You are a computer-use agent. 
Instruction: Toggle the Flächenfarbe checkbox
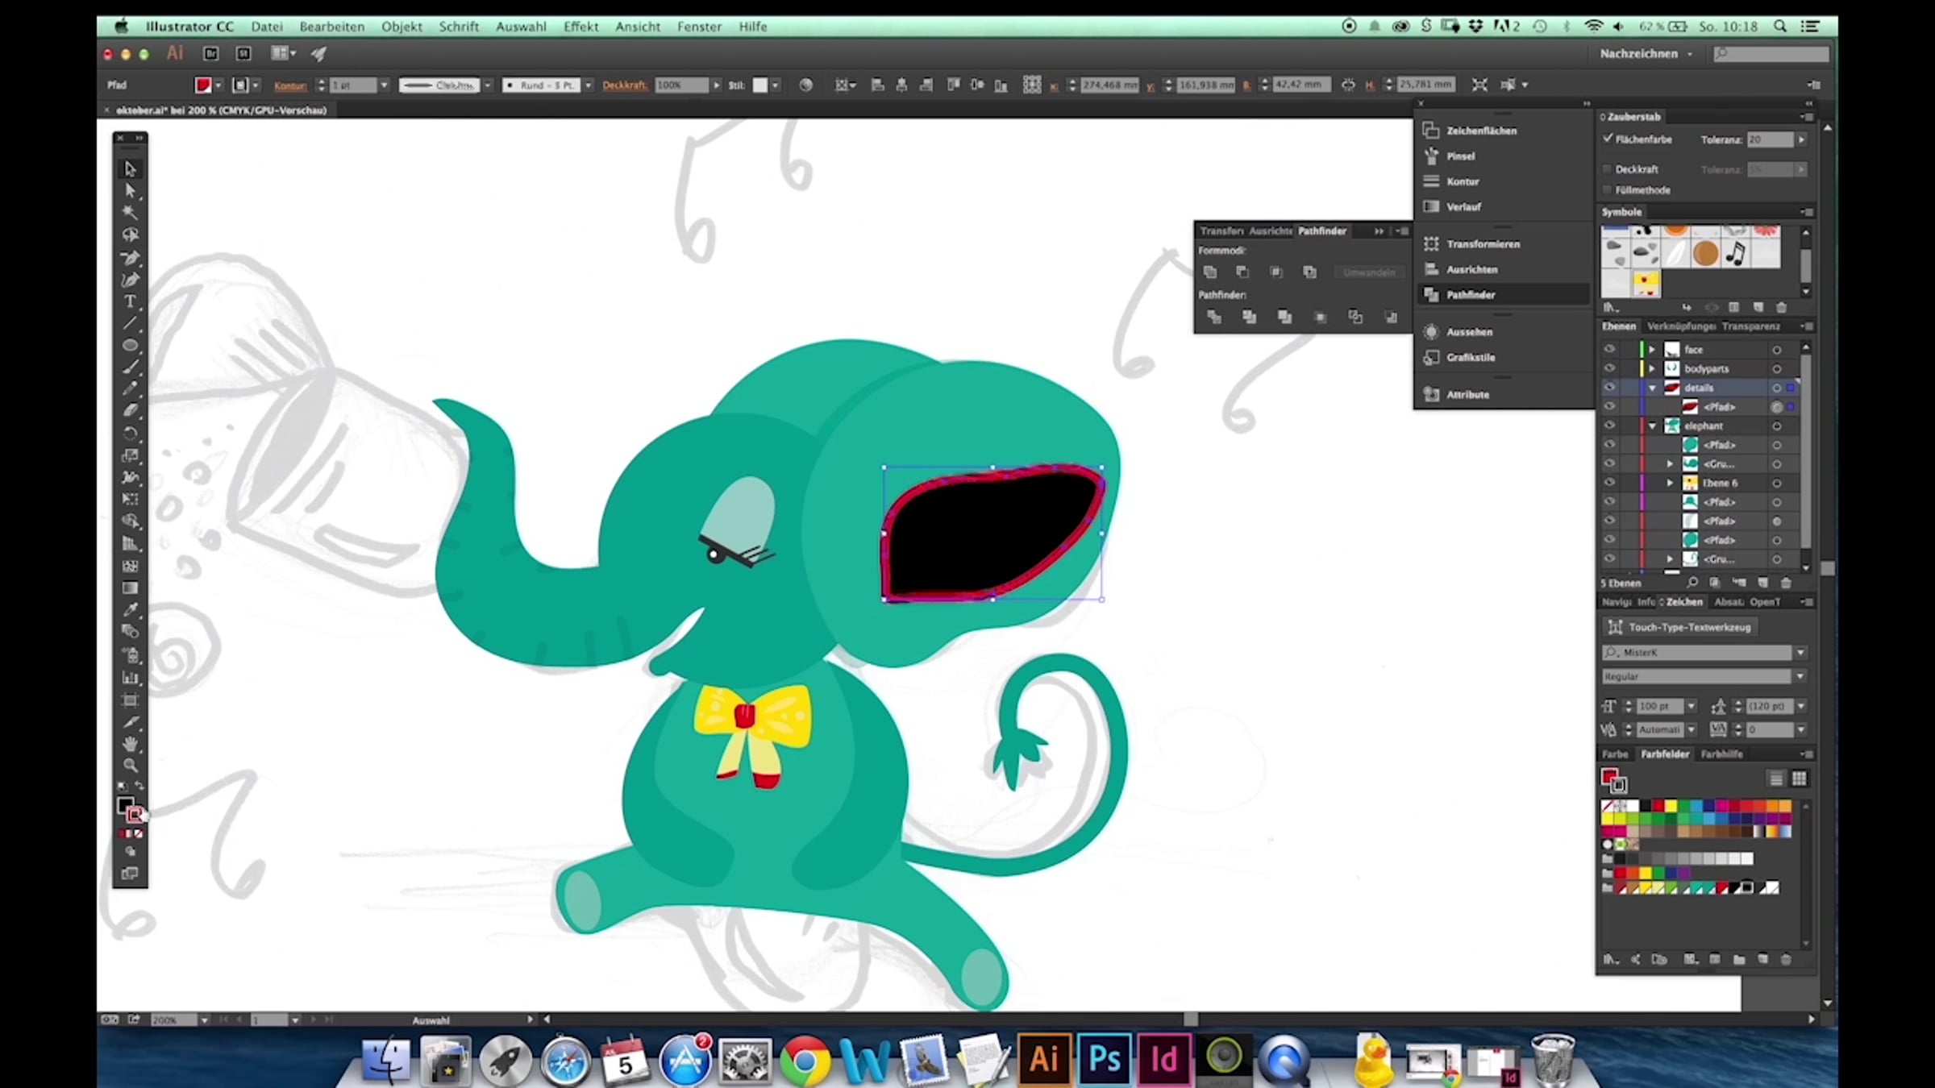pos(1608,139)
